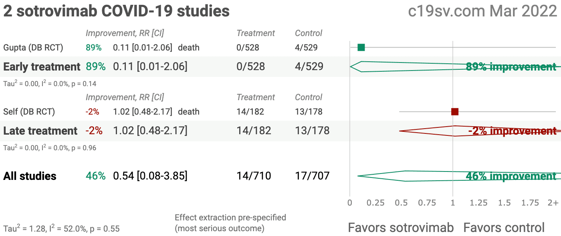The height and width of the screenshot is (236, 561).
Task: Click the green Early treatment diamond
Action: [401, 67]
